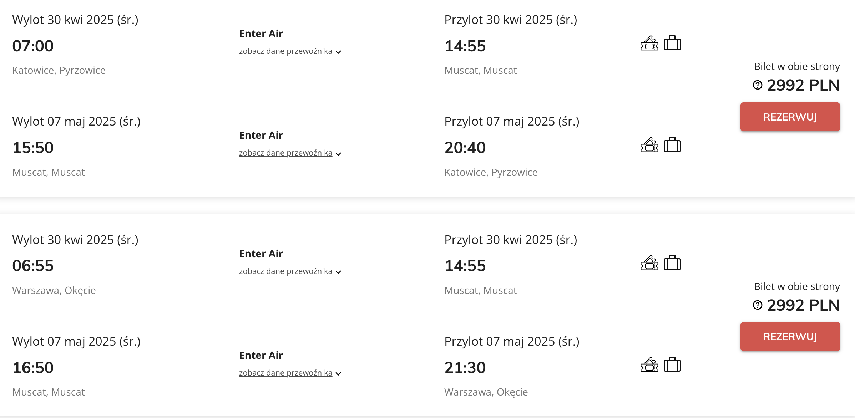The height and width of the screenshot is (418, 855).
Task: Click suitcase icon for Muscat 16:50 flight
Action: tap(672, 365)
